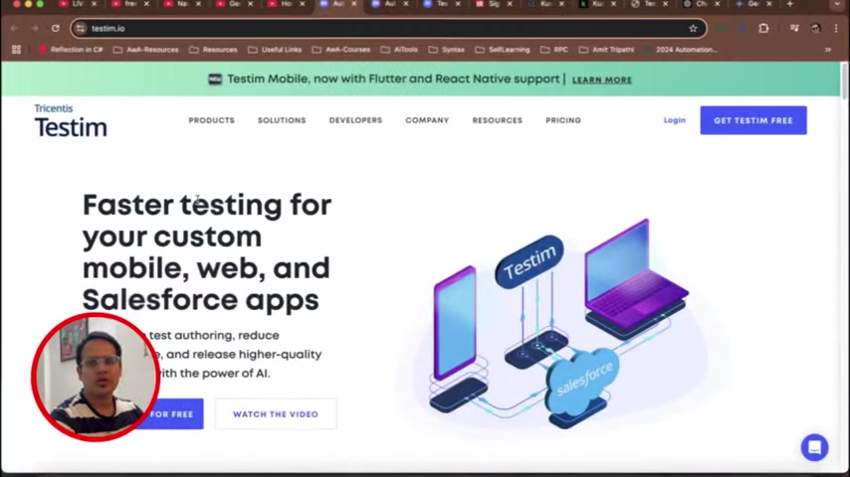View site information icon in address bar
The width and height of the screenshot is (850, 477).
pos(81,28)
